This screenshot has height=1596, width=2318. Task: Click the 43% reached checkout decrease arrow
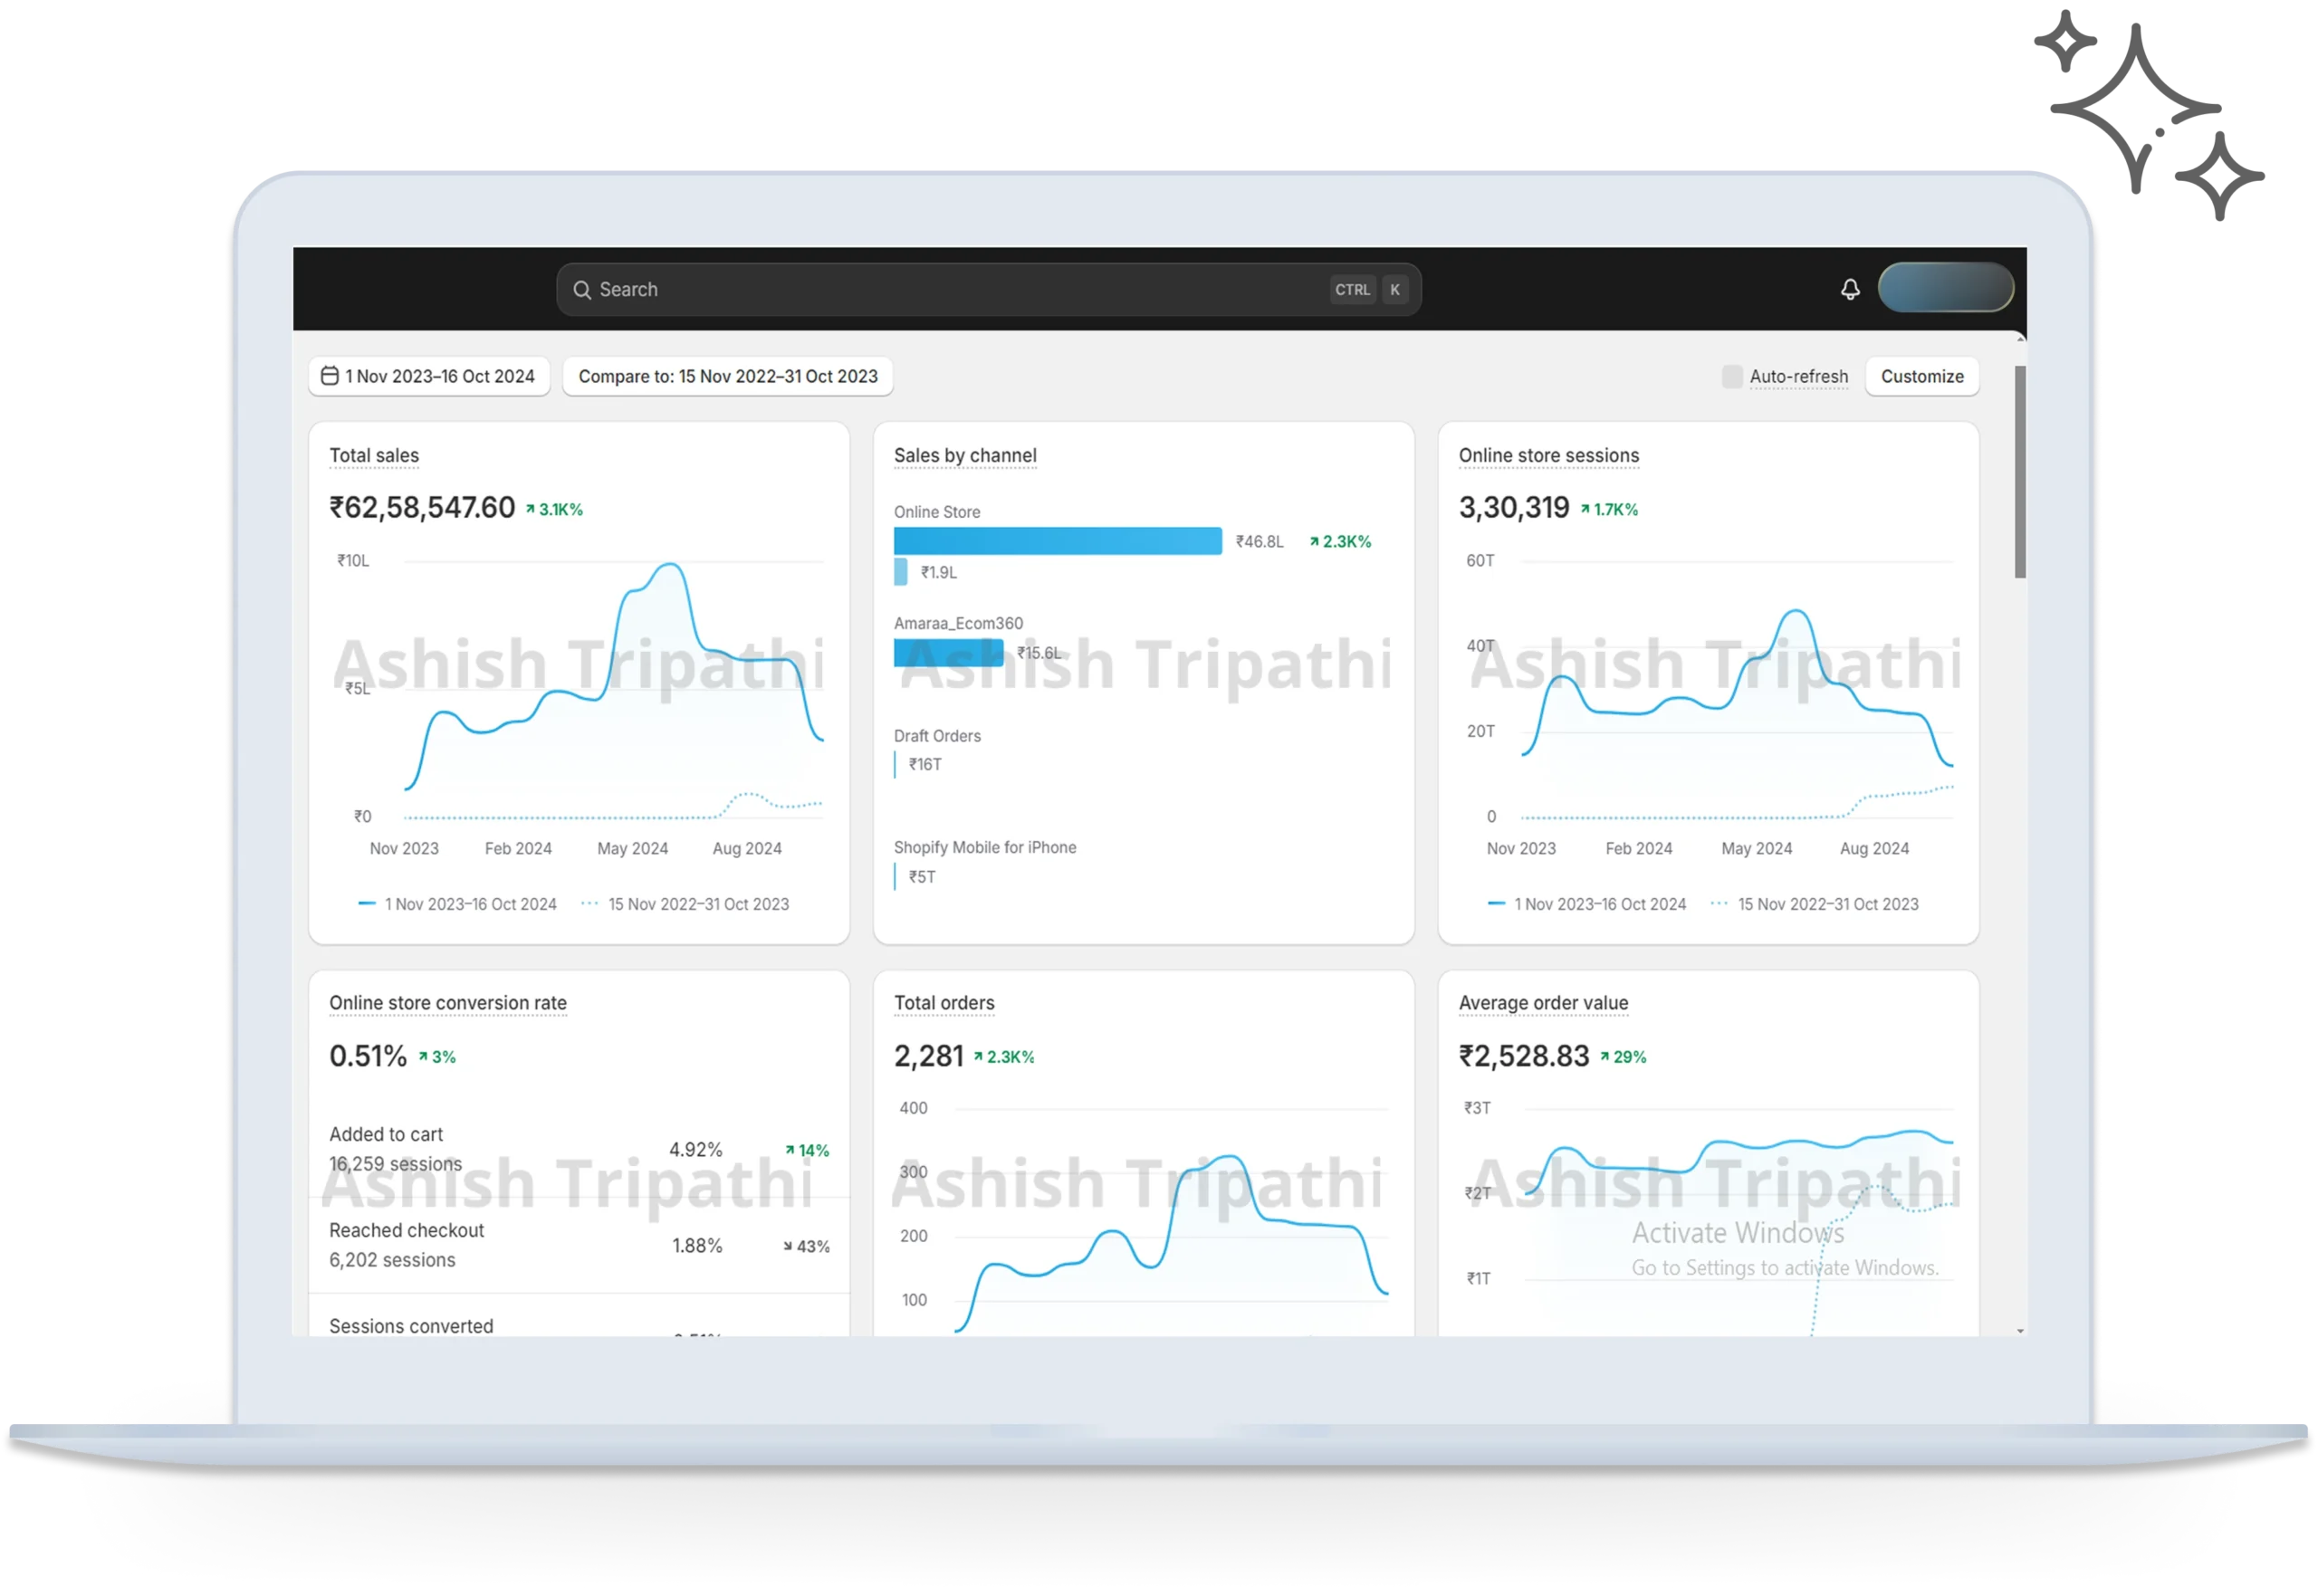tap(788, 1246)
